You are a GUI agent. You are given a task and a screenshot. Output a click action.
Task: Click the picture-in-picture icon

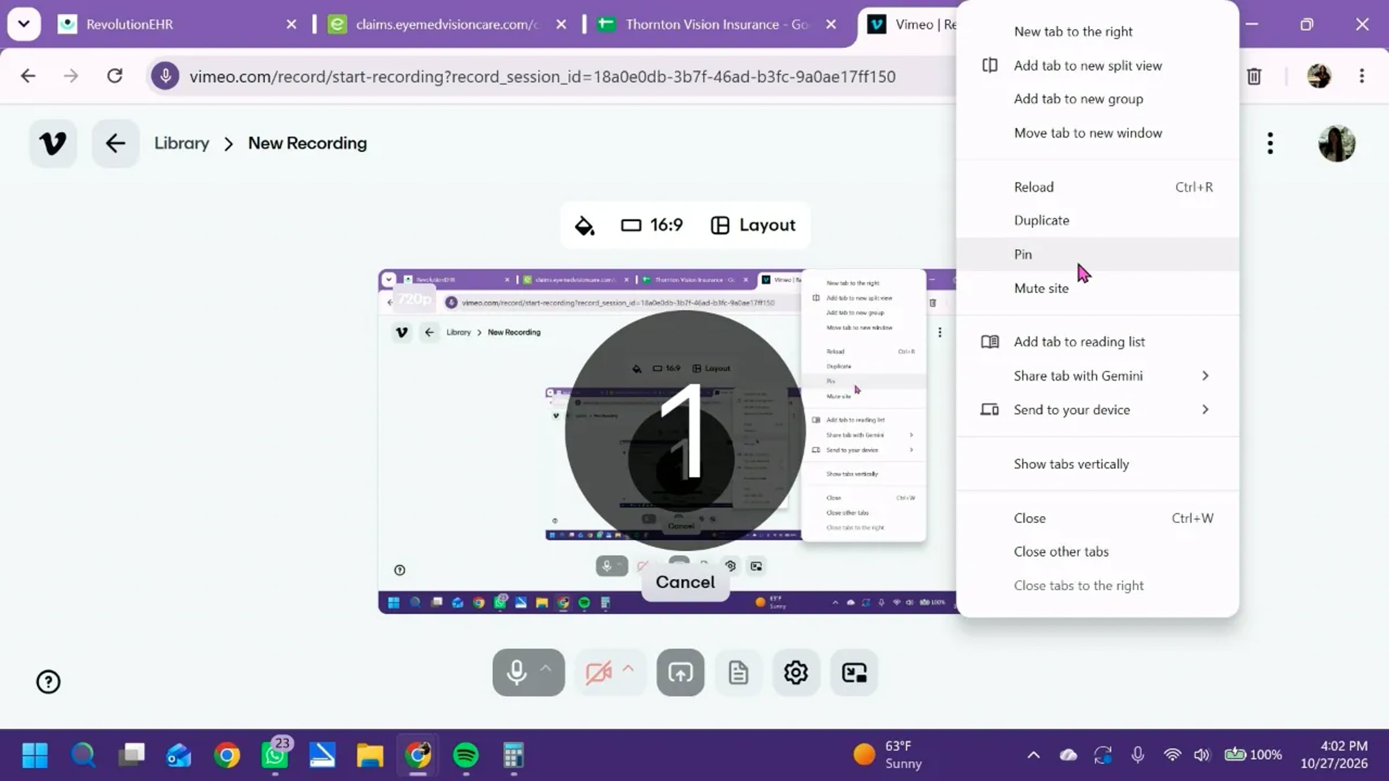854,672
